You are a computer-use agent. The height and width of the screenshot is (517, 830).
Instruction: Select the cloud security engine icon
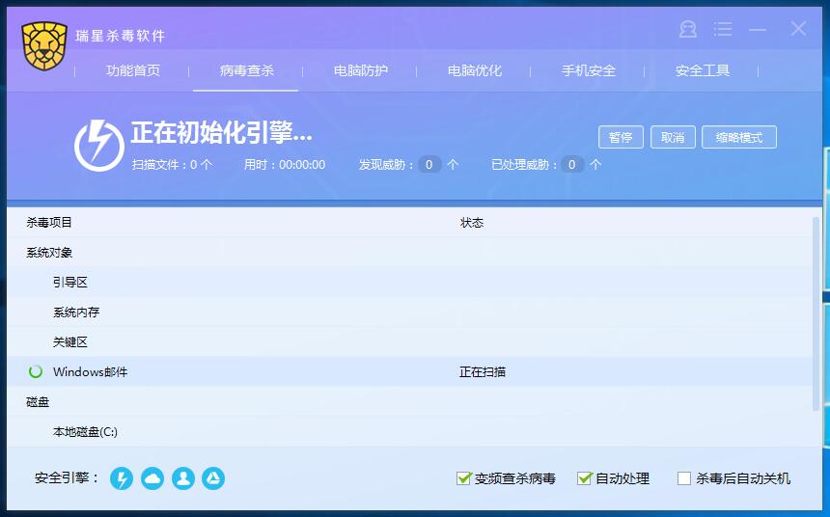coord(152,478)
